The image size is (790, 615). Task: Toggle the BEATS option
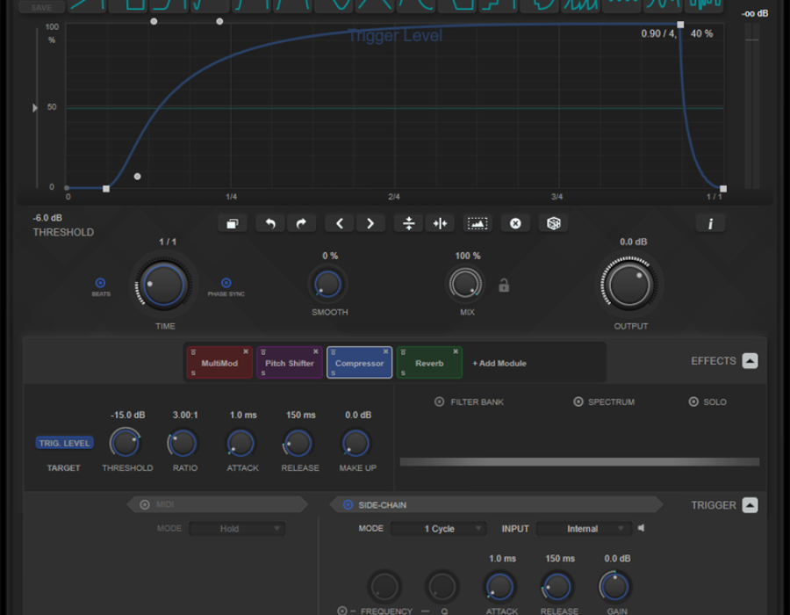[x=100, y=283]
